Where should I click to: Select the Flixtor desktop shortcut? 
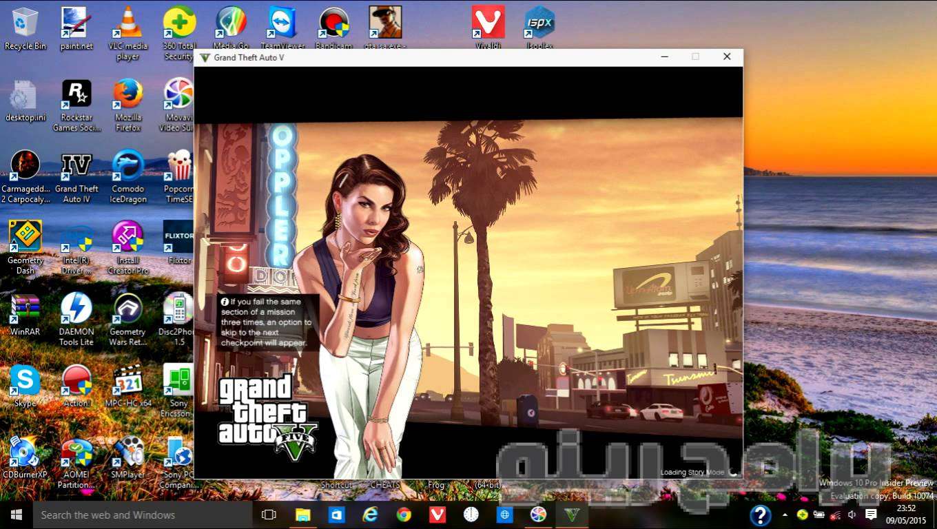click(178, 242)
